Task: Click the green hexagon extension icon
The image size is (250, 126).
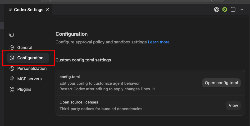Action: tap(225, 10)
